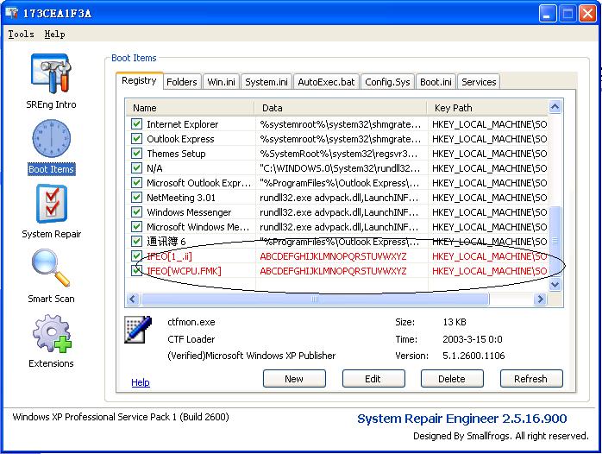
Task: Open the Extensions gear icon
Action: (x=51, y=335)
